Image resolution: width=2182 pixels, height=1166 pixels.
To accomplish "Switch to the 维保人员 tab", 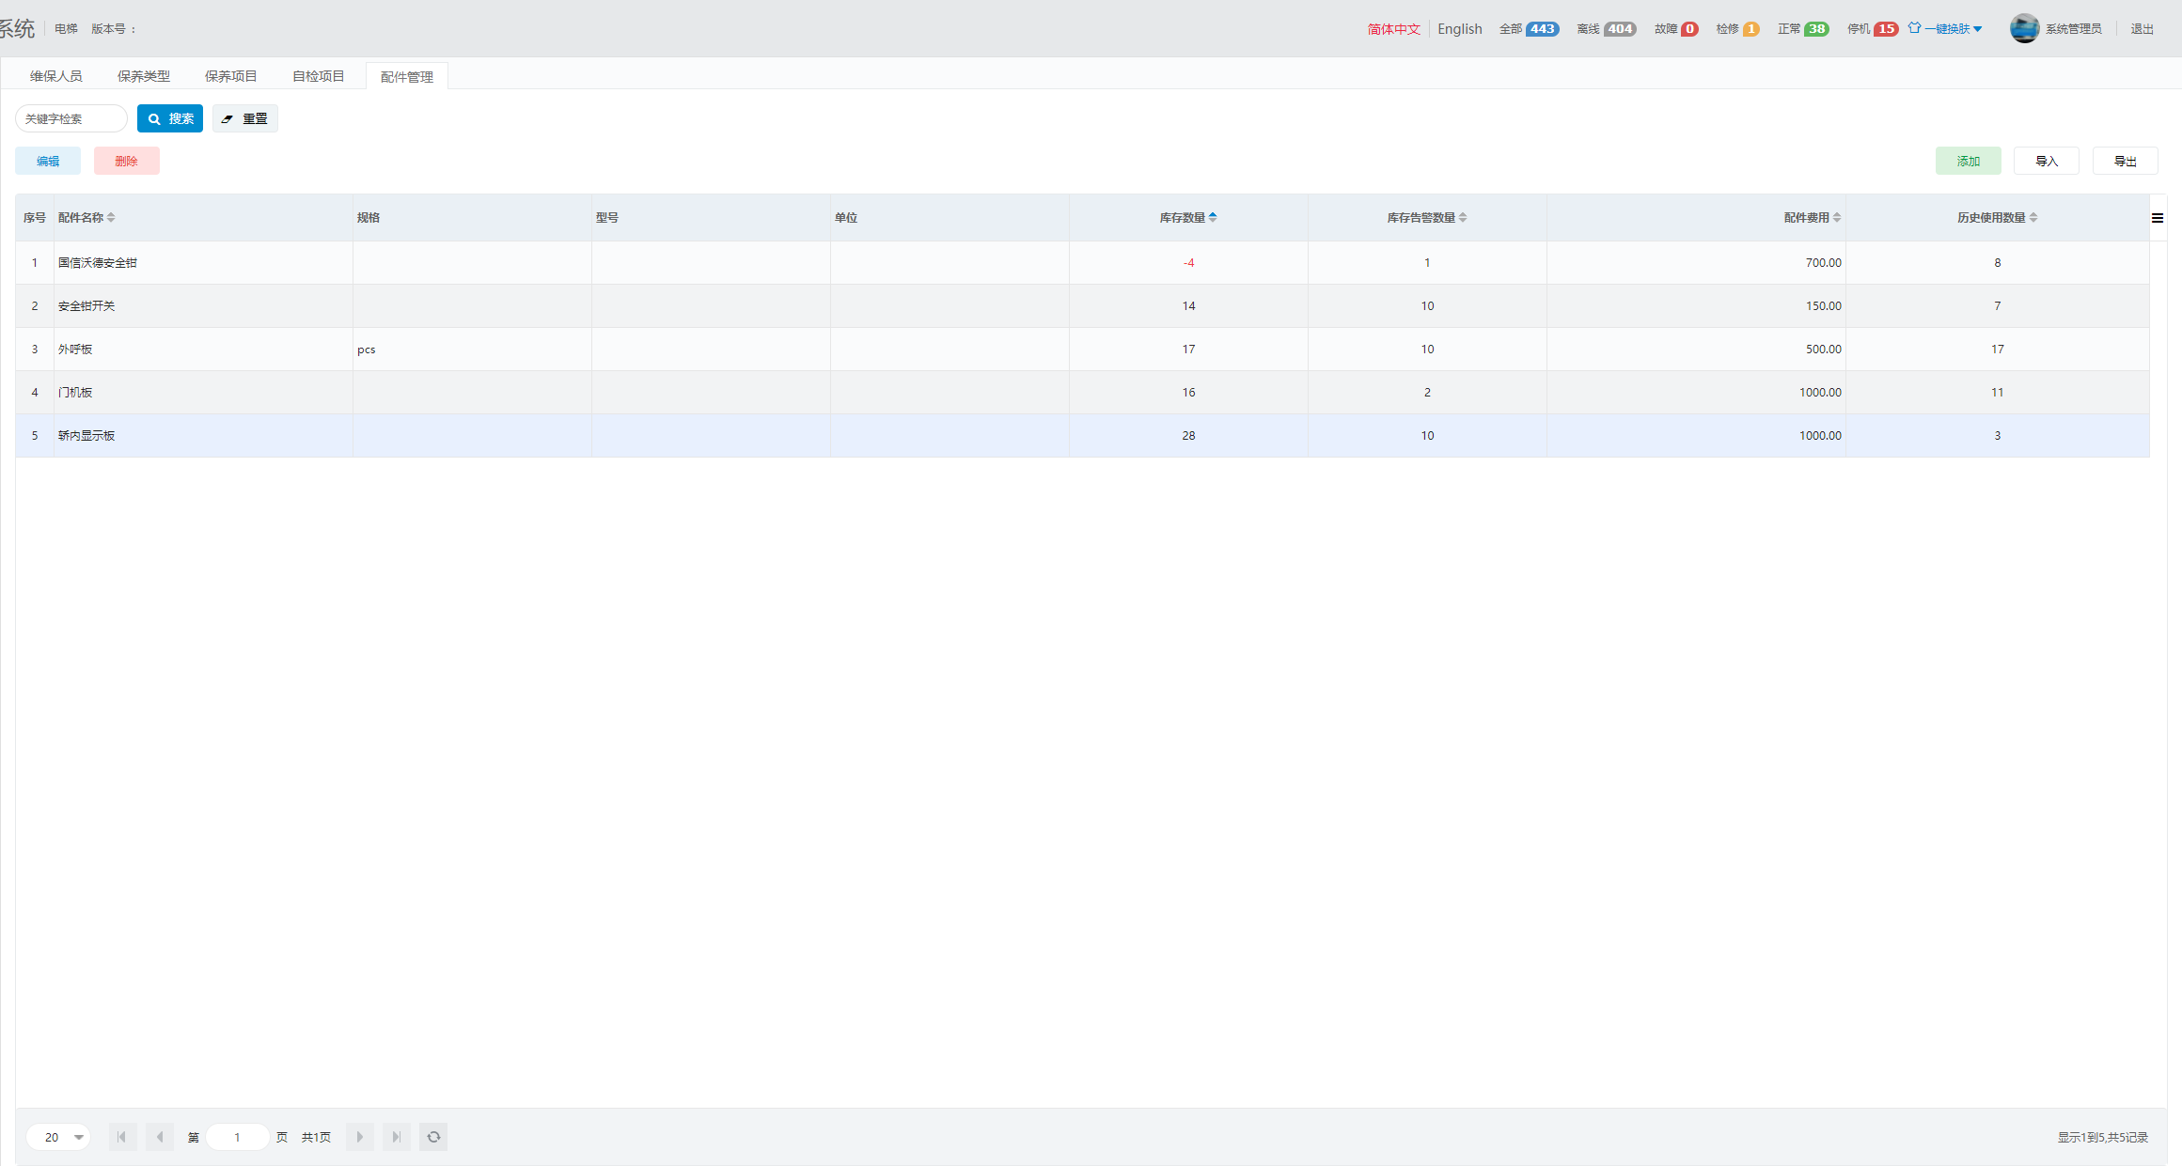I will (56, 76).
